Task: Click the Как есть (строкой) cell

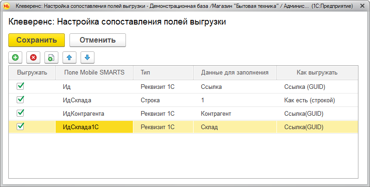Action: [317, 100]
